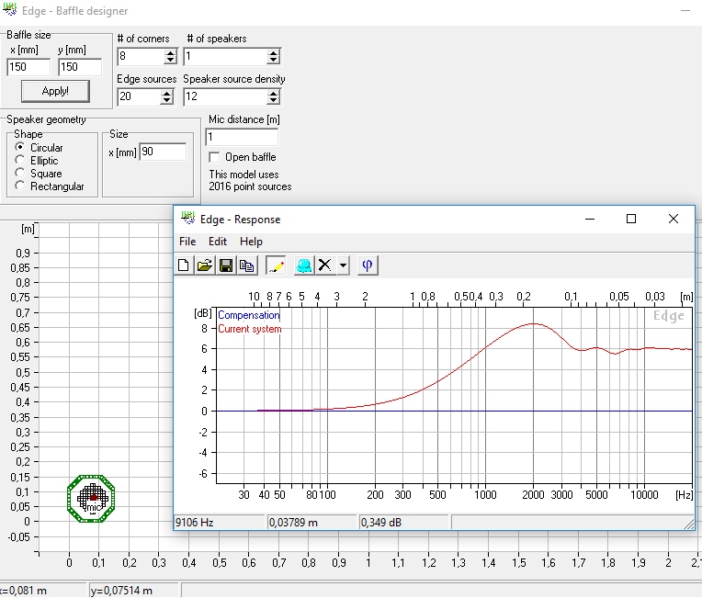Viewport: 702px width, 598px height.
Task: Expand the dropdown arrow beside the X icon
Action: (x=343, y=265)
